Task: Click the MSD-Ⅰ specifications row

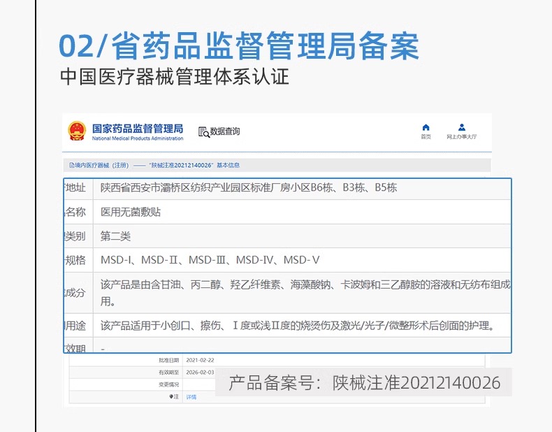Action: click(x=210, y=260)
